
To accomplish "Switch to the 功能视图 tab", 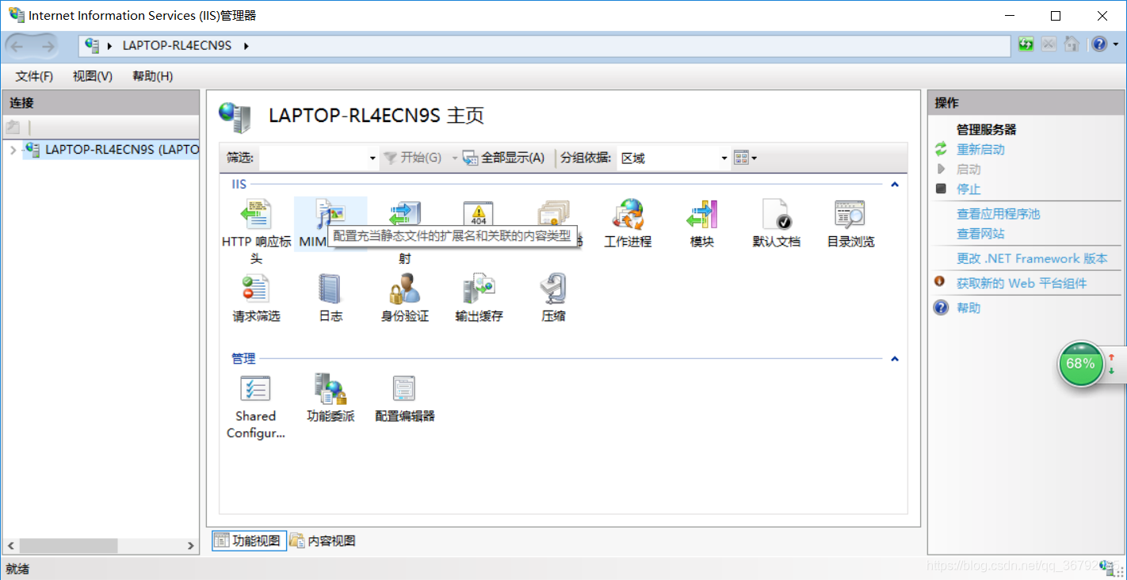I will click(249, 540).
